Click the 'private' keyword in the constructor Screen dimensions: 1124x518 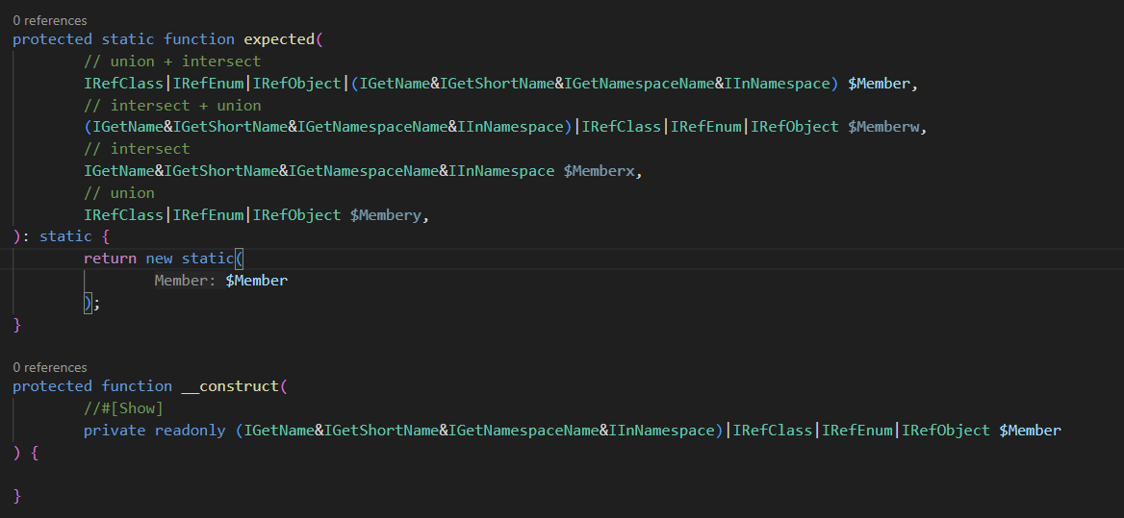[x=115, y=431]
